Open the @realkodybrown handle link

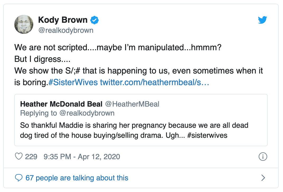tap(66, 30)
